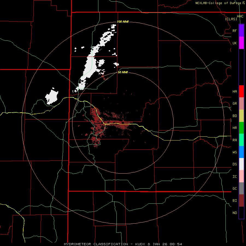Click the HHC product label
The image size is (246, 246).
(240, 16)
